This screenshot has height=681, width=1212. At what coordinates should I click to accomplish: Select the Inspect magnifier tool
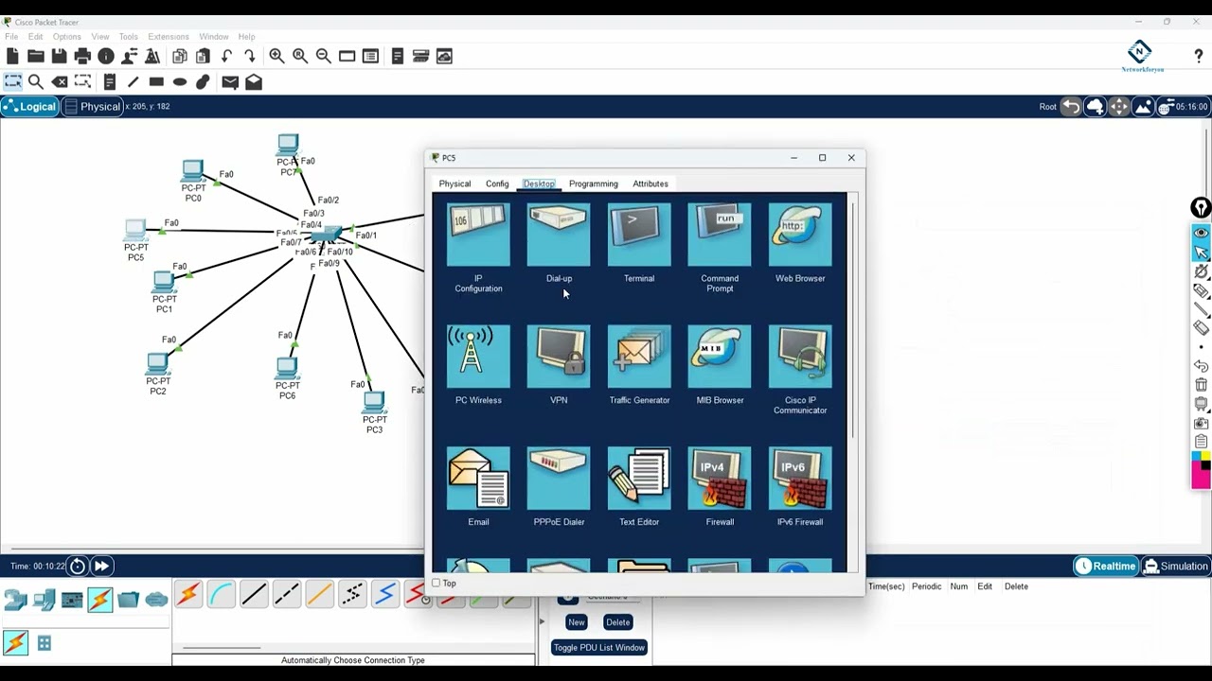pos(36,82)
